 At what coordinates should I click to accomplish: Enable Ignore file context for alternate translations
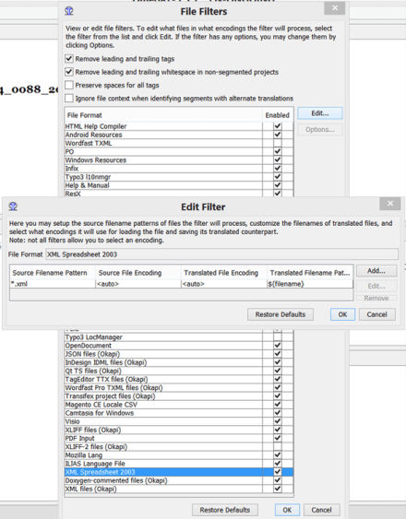click(x=69, y=99)
